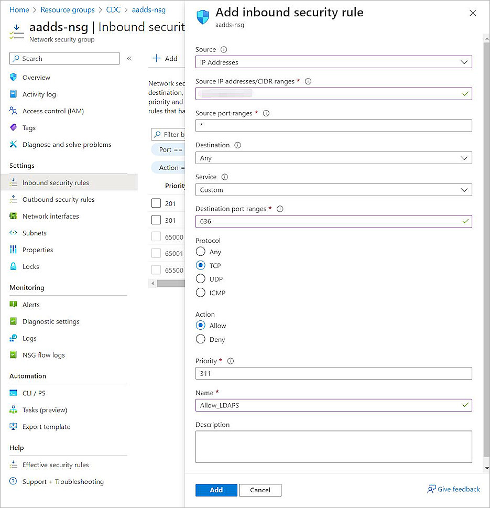Click inside the Description text box
490x508 pixels.
coord(334,446)
